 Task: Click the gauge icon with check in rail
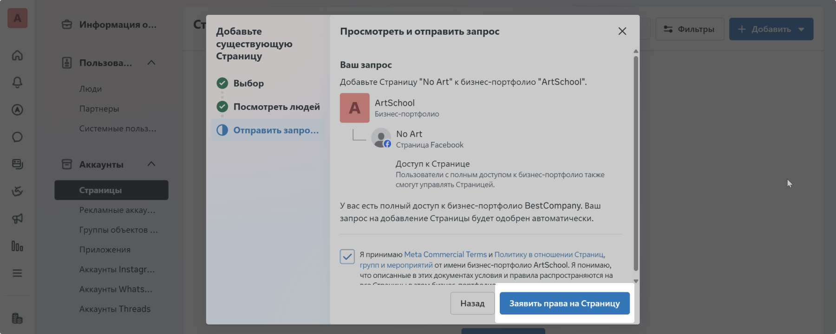tap(17, 191)
